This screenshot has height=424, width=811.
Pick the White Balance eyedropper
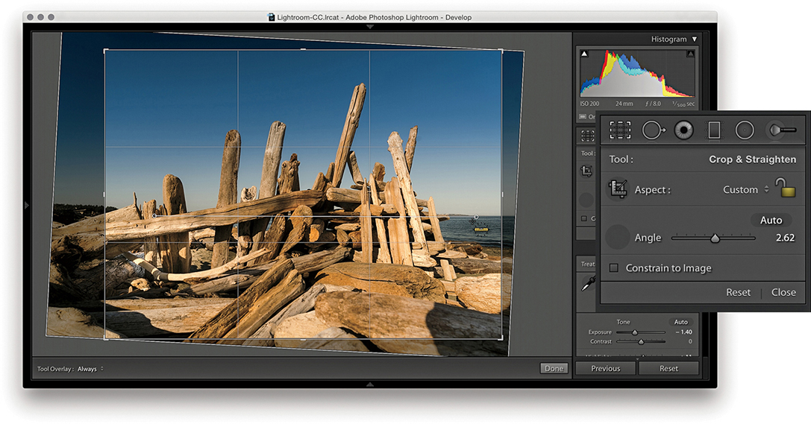coord(589,282)
